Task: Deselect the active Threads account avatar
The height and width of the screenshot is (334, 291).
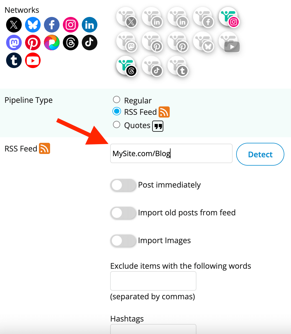Action: [126, 66]
